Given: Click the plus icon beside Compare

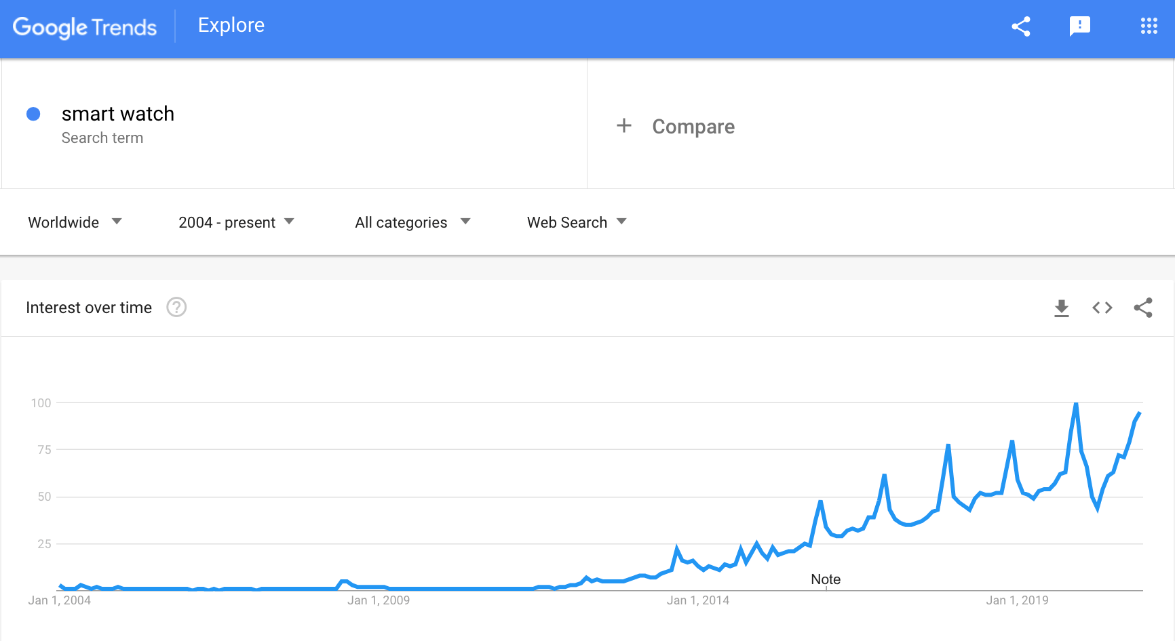Looking at the screenshot, I should click(624, 125).
